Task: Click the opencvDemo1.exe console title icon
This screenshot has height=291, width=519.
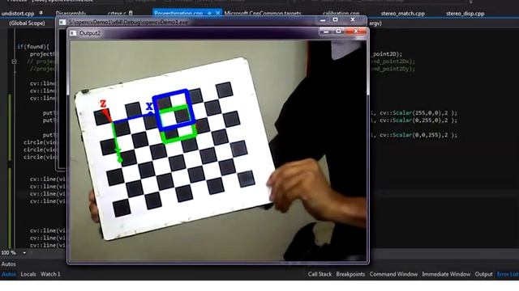Action: tap(62, 22)
